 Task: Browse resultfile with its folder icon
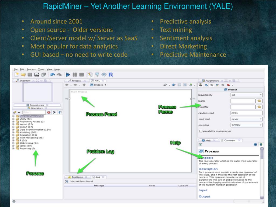tap(259, 107)
